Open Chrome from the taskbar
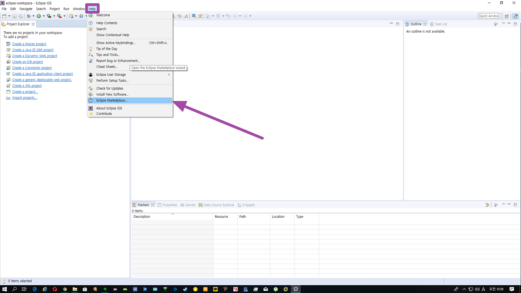The width and height of the screenshot is (521, 293). (x=65, y=289)
